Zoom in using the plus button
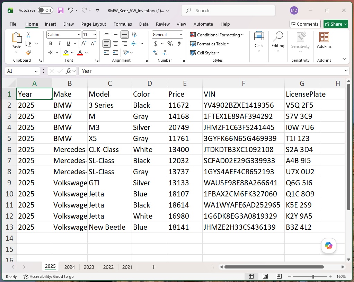354x282 pixels. (x=330, y=276)
